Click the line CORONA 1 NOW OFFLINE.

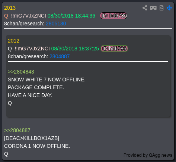pyautogui.click(x=37, y=146)
